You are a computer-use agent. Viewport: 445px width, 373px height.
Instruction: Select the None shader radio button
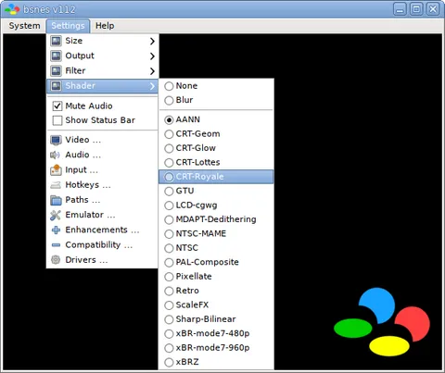[x=169, y=86]
